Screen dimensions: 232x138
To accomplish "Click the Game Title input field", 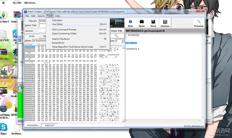I will (x=42, y=25).
